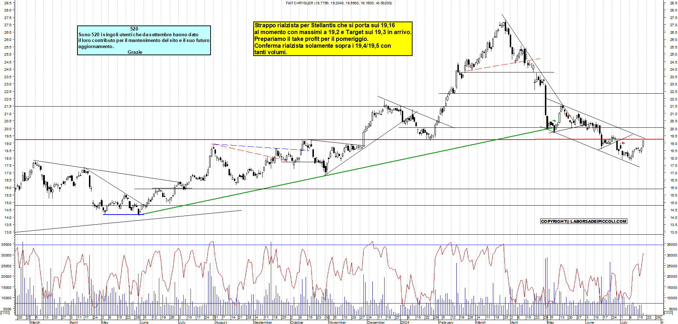The height and width of the screenshot is (324, 678).
Task: Click the 'Sono 520 i singoli utenti' line
Action: click(138, 34)
